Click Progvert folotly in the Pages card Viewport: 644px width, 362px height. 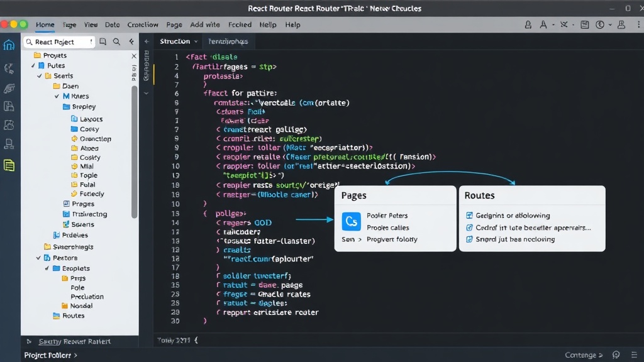click(392, 239)
